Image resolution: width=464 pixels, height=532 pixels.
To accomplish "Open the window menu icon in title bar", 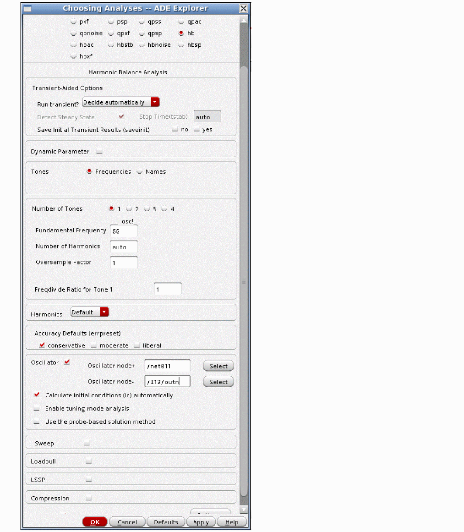I will (x=27, y=9).
